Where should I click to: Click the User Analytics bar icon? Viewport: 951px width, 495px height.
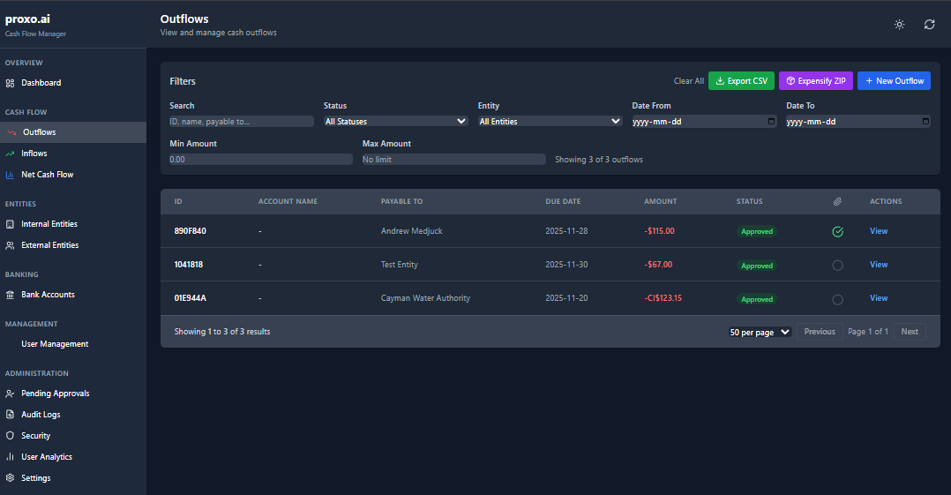10,457
